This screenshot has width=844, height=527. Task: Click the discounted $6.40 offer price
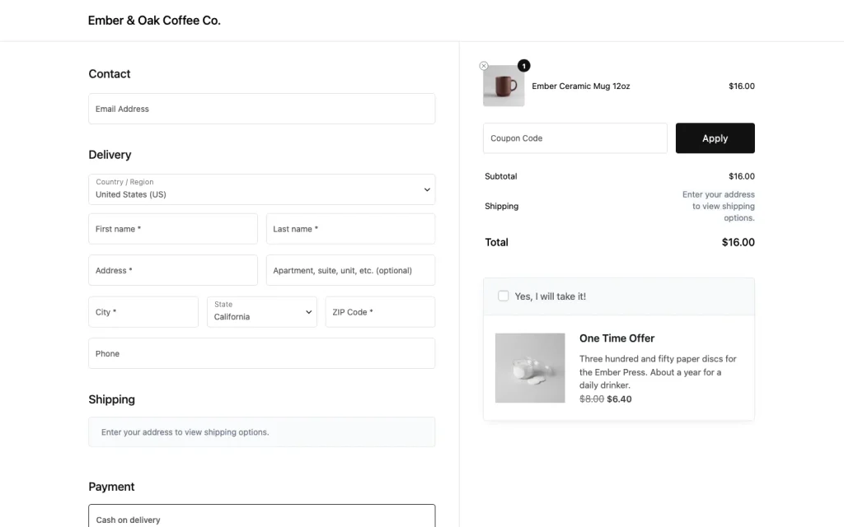(619, 399)
